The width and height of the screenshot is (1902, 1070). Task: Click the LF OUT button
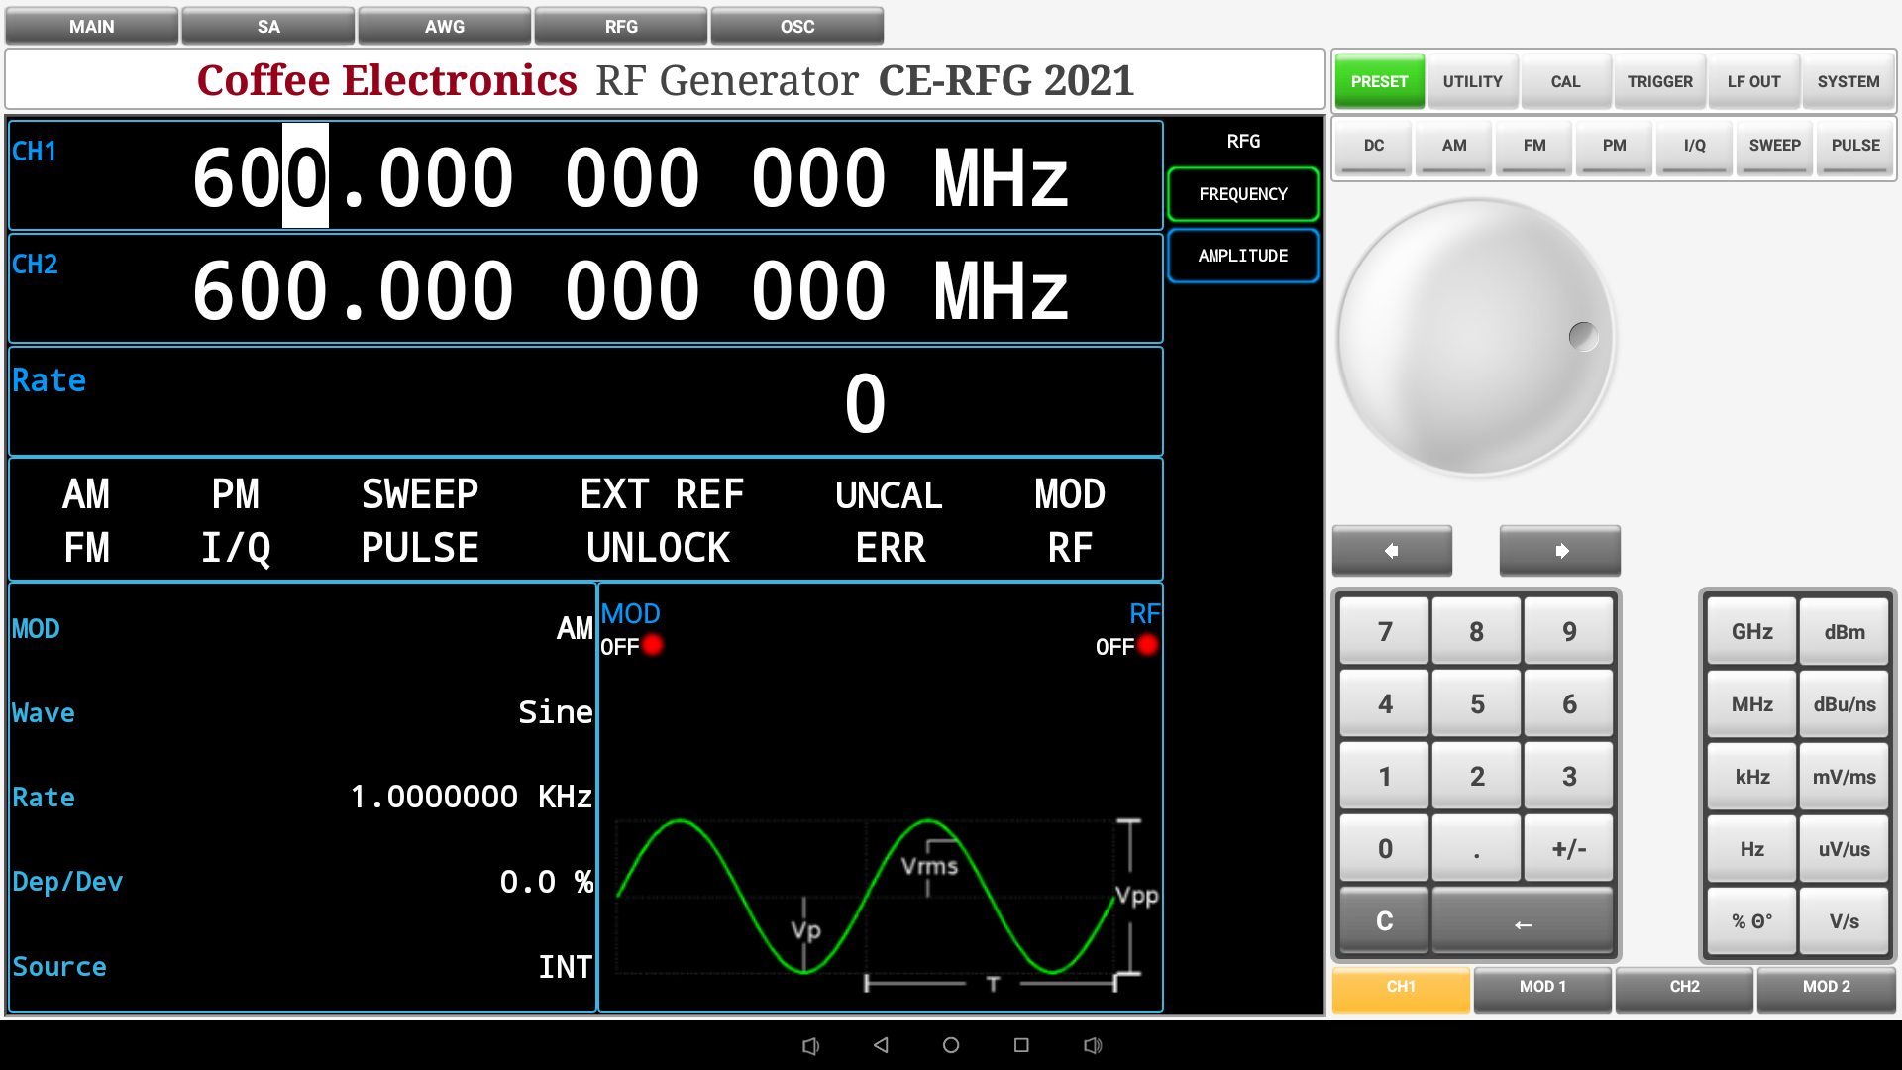(1754, 81)
